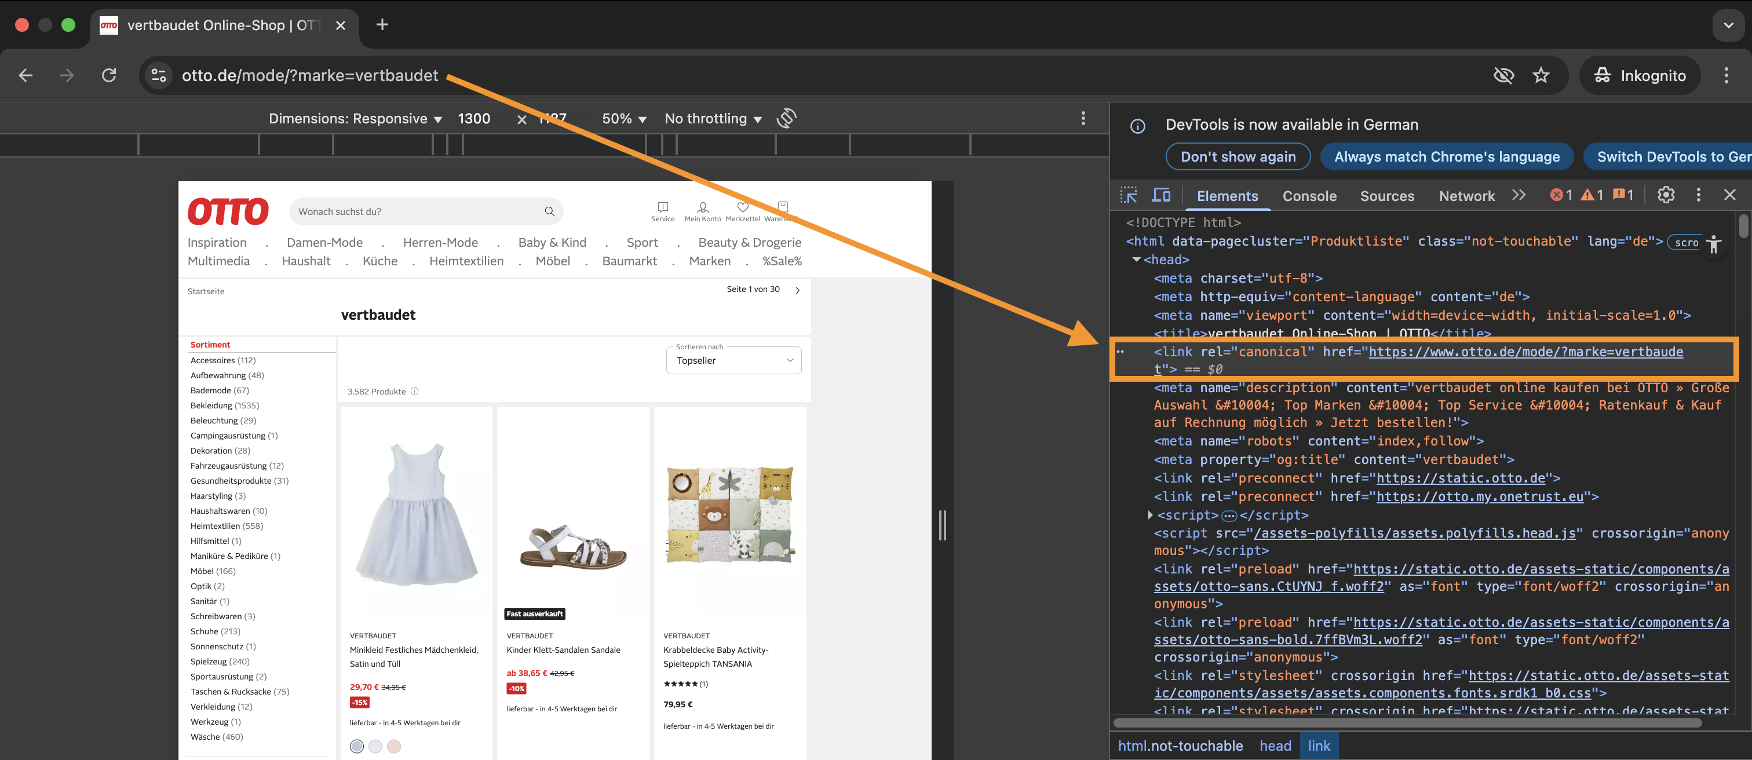Screen dimensions: 1752x760
Task: Click the rotate device orientation icon
Action: point(786,118)
